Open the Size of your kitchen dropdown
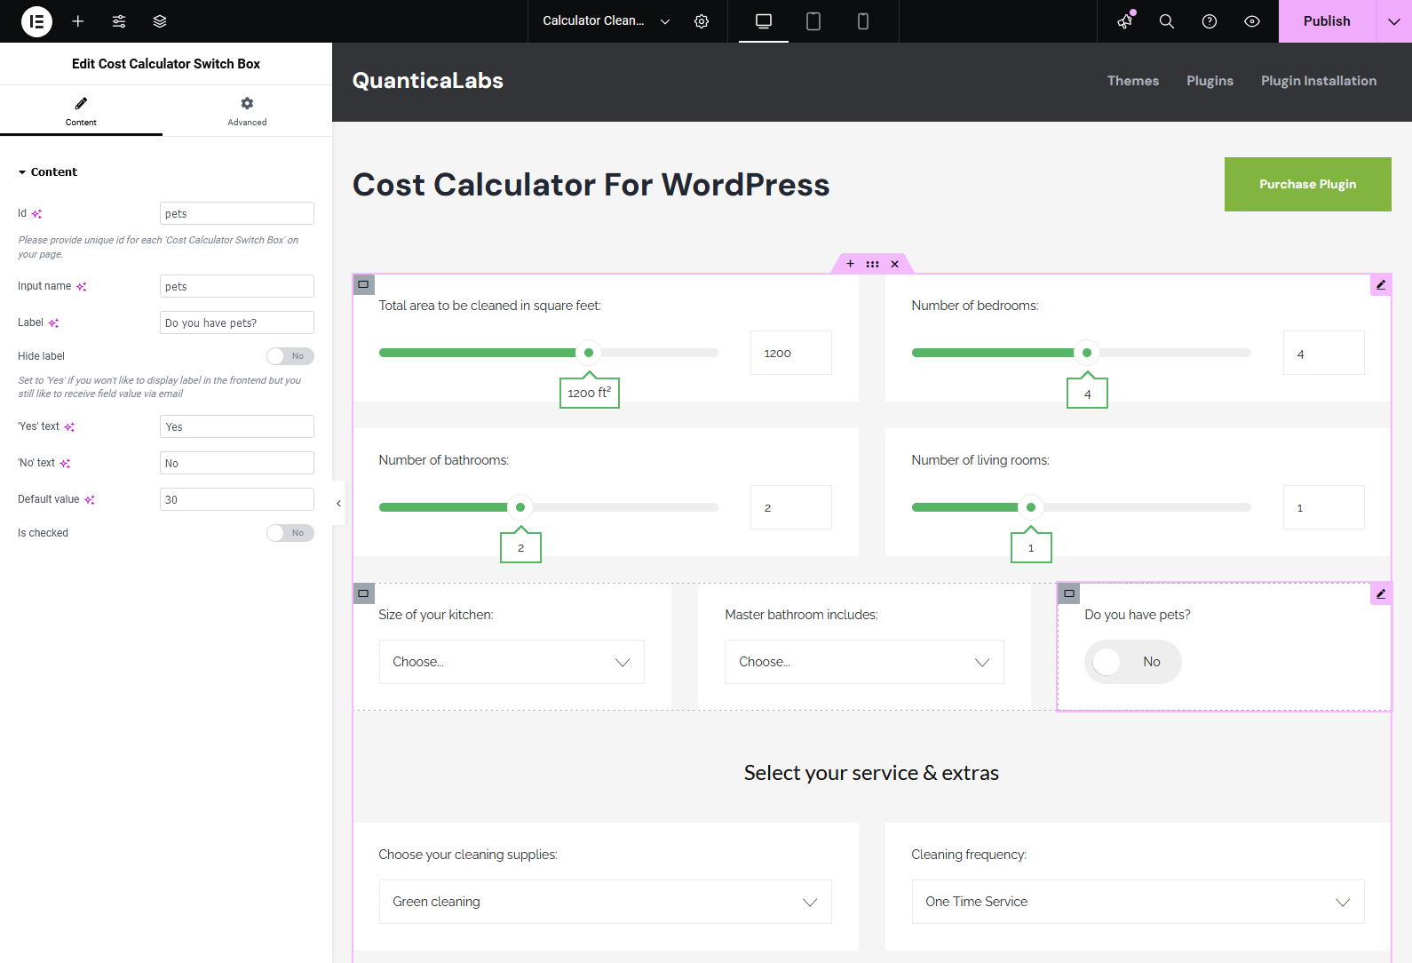1412x963 pixels. point(512,662)
